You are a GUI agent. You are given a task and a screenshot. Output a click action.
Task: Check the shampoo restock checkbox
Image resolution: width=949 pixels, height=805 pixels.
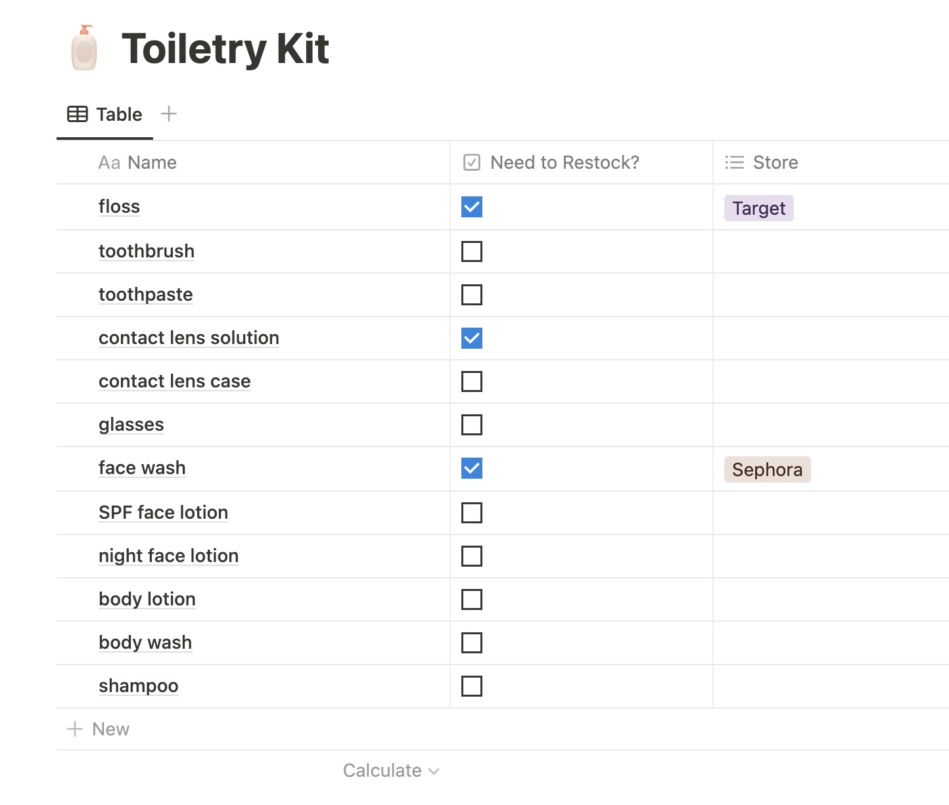coord(471,686)
